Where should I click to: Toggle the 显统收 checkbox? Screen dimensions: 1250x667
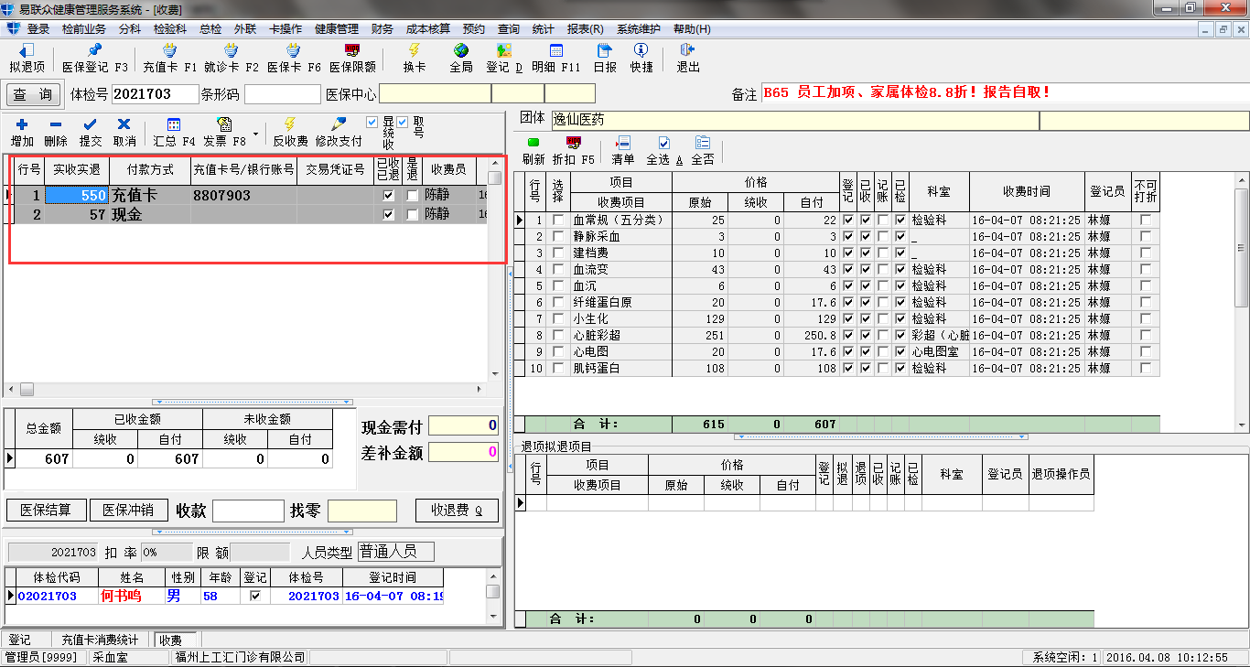pyautogui.click(x=372, y=122)
